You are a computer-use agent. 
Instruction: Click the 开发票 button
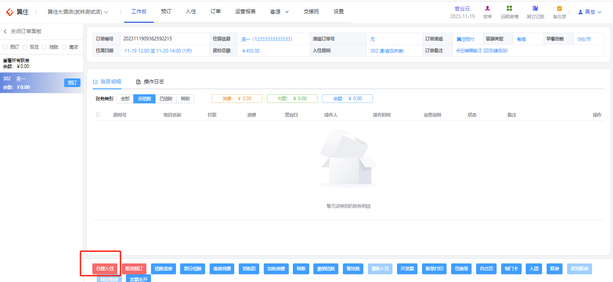pos(407,269)
